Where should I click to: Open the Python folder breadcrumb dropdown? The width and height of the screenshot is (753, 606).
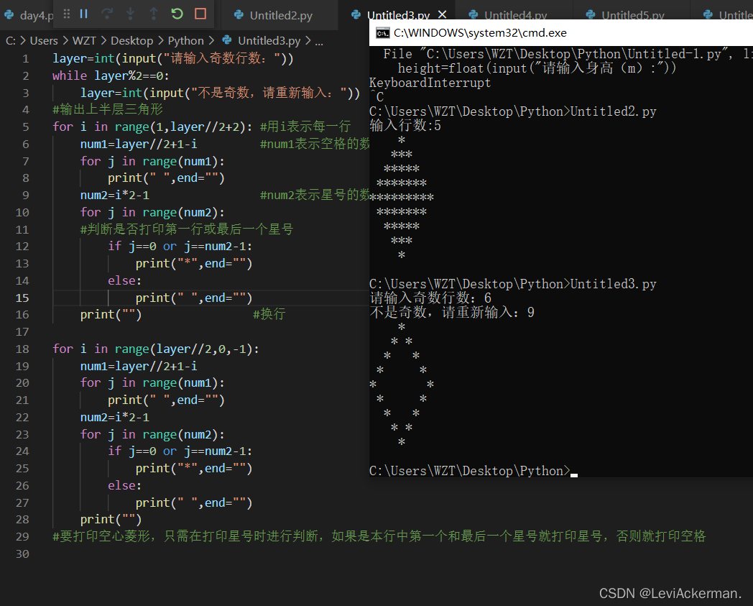186,40
